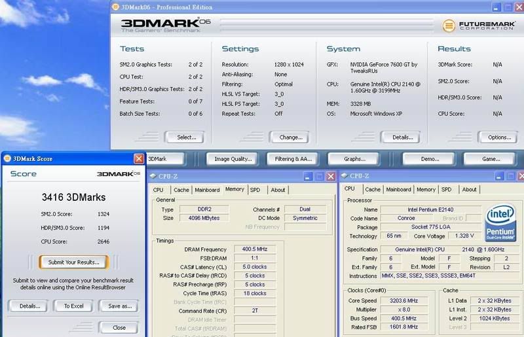Click the Rated FSB 1601.8 MHz value
This screenshot has width=524, height=337.
403,327
